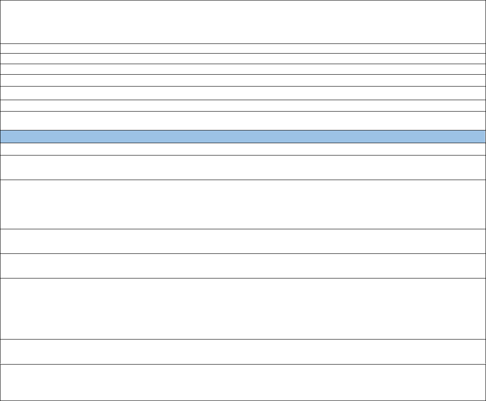Select the blue highlighted table row
Image resolution: width=486 pixels, height=401 pixels.
pos(243,137)
